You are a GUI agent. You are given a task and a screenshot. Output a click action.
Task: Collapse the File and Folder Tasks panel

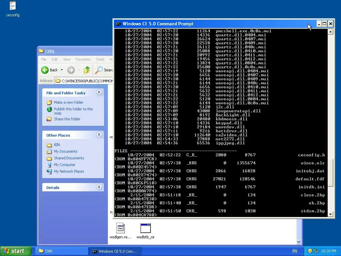99,92
